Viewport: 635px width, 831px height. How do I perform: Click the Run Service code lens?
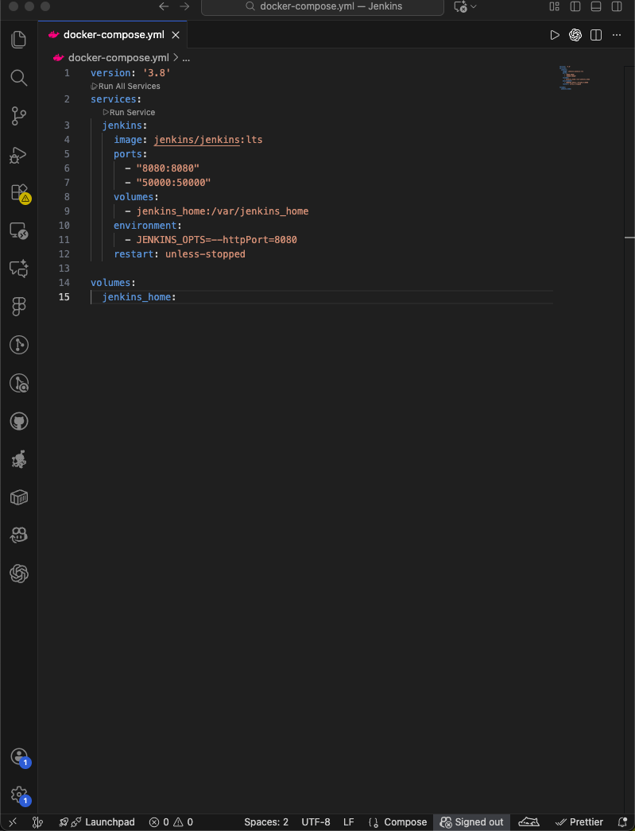(130, 112)
